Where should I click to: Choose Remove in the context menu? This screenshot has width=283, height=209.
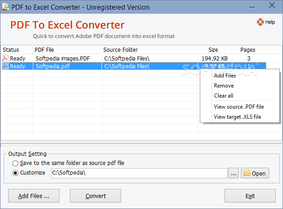(224, 86)
